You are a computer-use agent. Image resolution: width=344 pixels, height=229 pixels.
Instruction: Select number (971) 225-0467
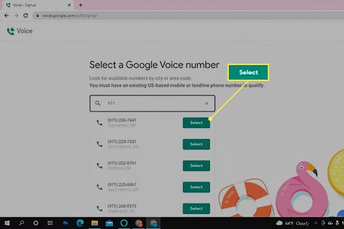pos(196,187)
